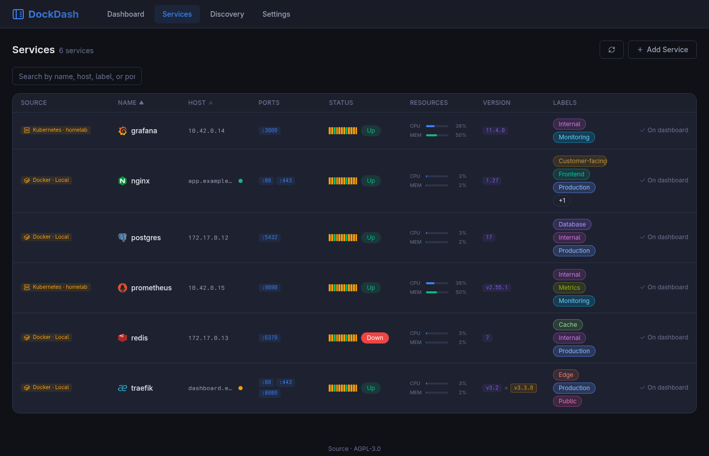The image size is (709, 456).
Task: Click the refresh services icon button
Action: tap(612, 50)
